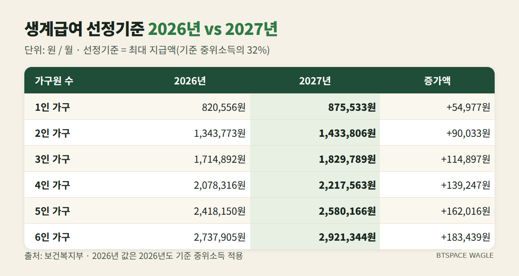Click the source note starting with '출처: 보건복지부'

click(x=134, y=256)
